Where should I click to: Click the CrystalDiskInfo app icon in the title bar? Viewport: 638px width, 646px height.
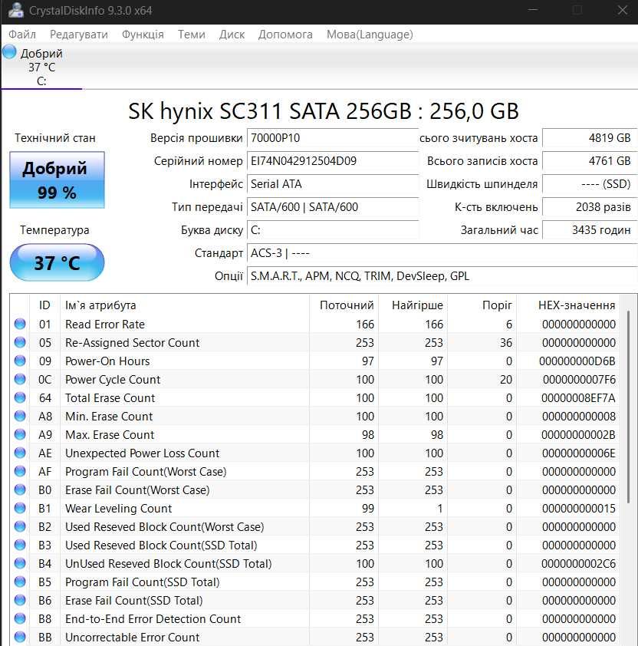[x=15, y=10]
